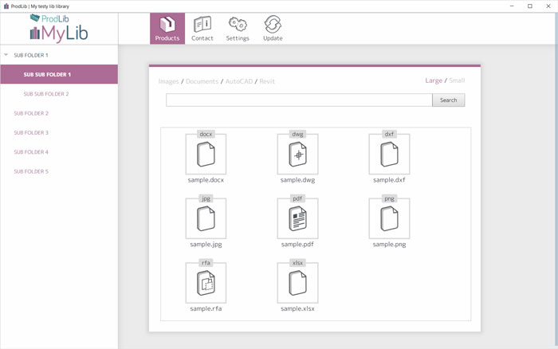The width and height of the screenshot is (558, 349).
Task: Select SUB FOLDER 1 in the tree
Action: 31,55
